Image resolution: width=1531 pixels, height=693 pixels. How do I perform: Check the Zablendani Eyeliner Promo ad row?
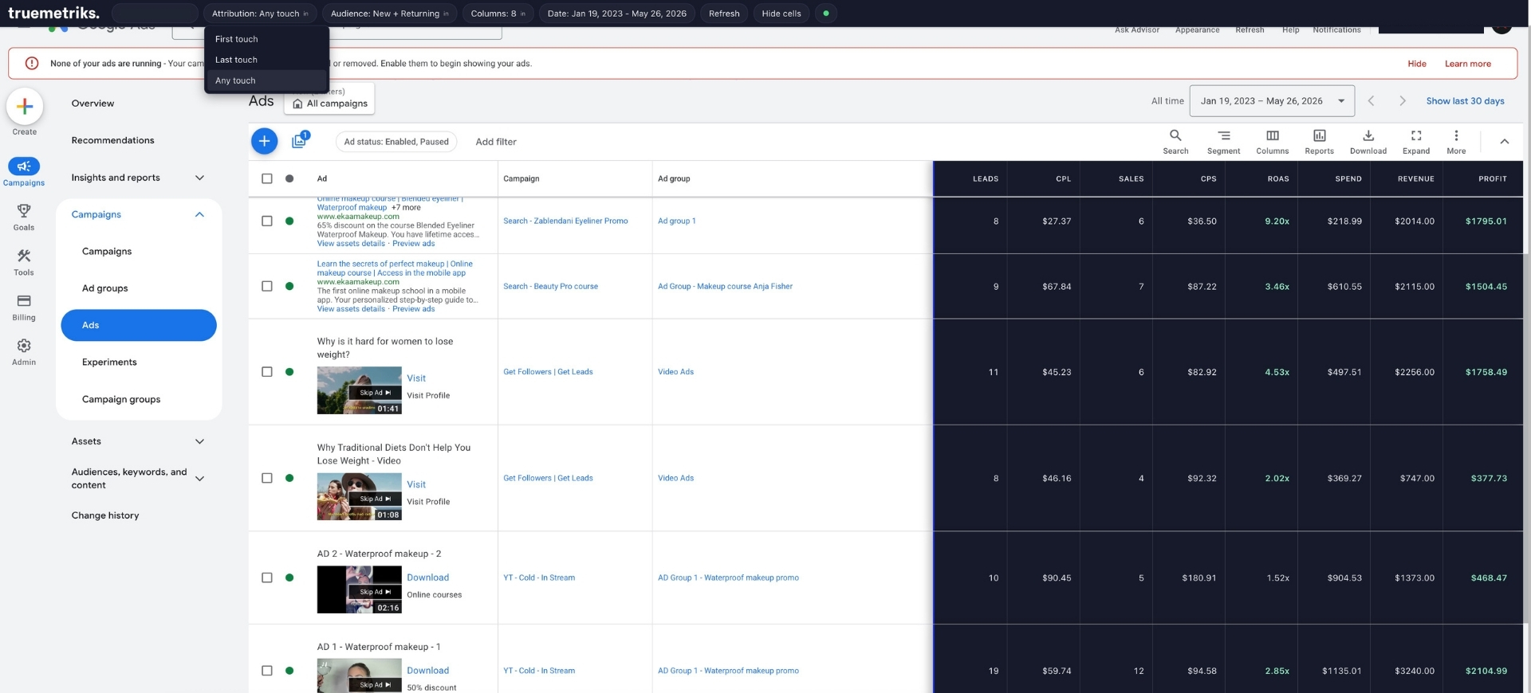(x=267, y=221)
